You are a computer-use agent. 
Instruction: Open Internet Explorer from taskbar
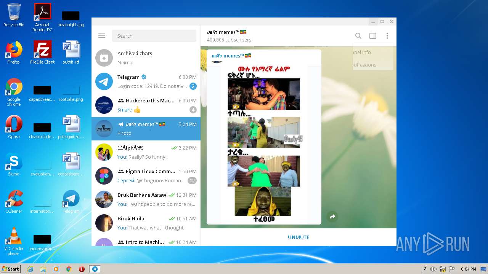coord(30,269)
